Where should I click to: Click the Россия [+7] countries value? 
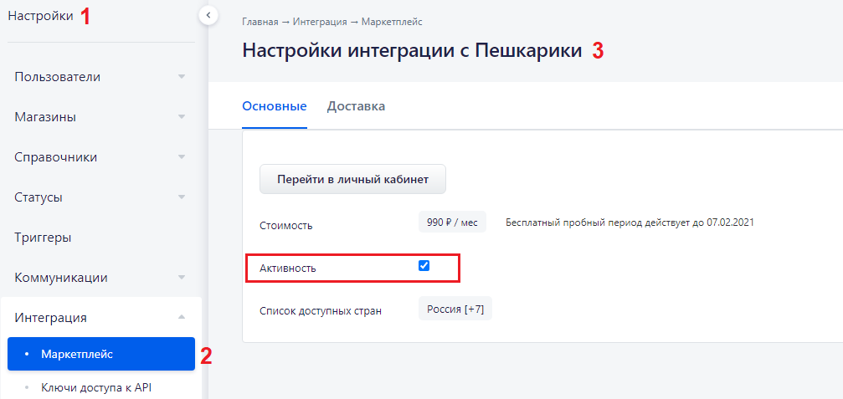pos(455,309)
